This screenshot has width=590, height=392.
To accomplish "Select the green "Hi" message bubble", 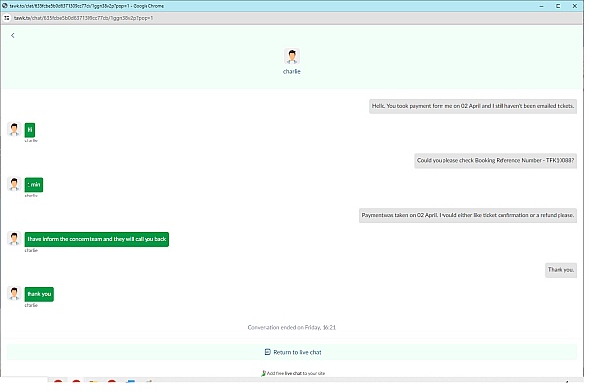I will click(29, 130).
